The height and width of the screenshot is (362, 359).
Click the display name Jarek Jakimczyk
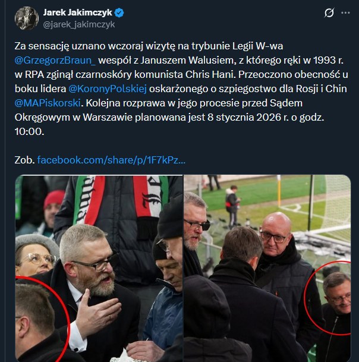[x=78, y=12]
